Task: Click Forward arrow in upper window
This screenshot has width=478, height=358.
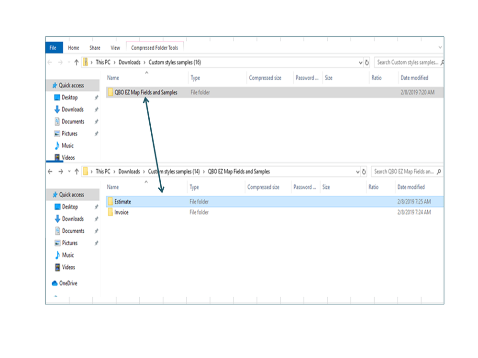Action: (60, 63)
